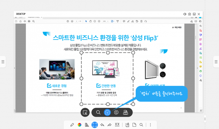The image size is (219, 129).
Task: Click the crop scissors button beside the selection popup
Action: tap(85, 112)
